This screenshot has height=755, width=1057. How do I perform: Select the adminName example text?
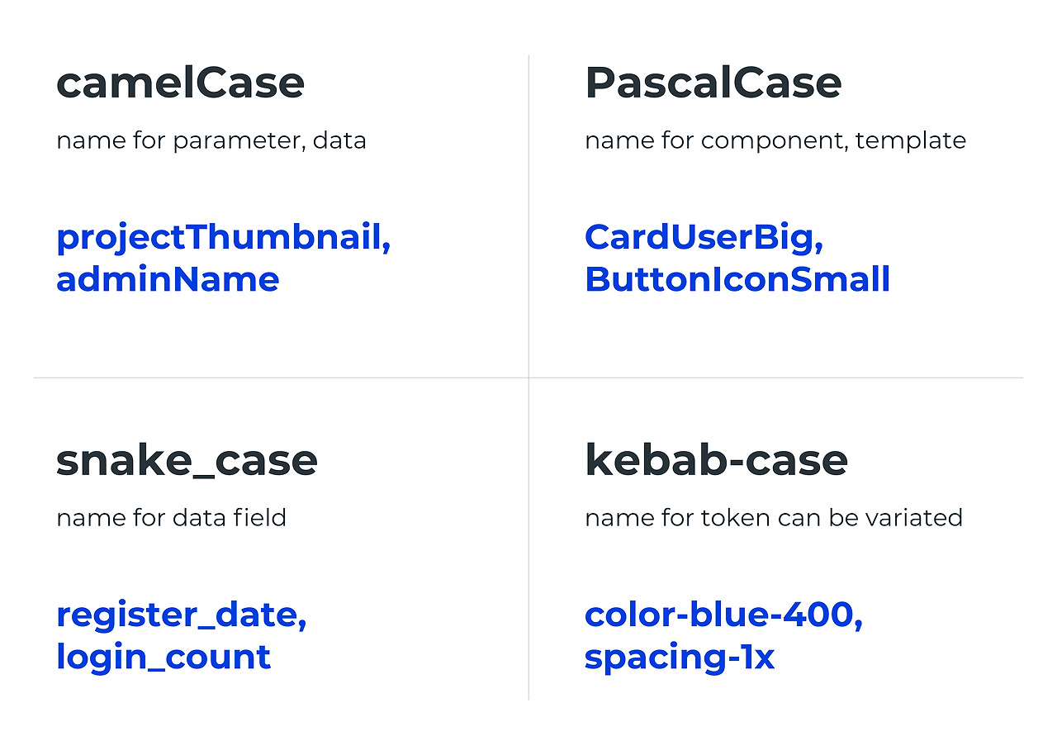[x=168, y=279]
